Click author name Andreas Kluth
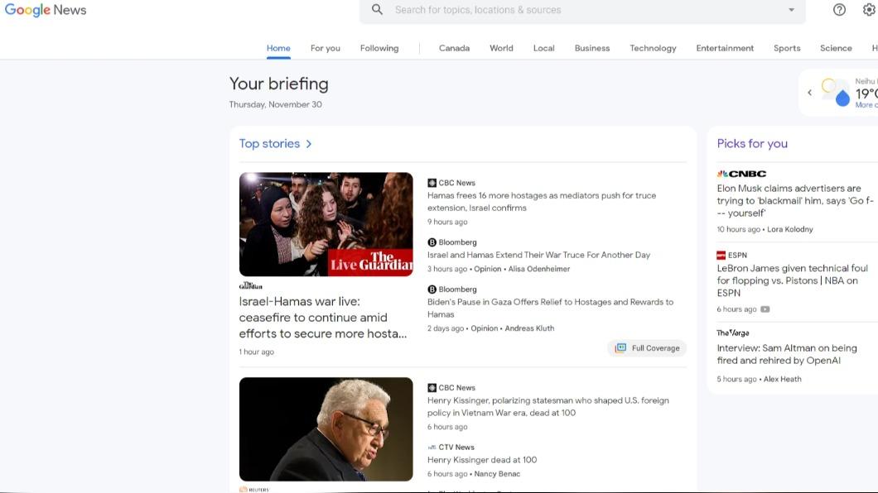 click(x=529, y=328)
